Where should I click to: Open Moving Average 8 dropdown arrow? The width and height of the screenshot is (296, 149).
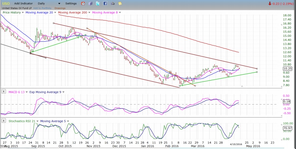(x=120, y=12)
